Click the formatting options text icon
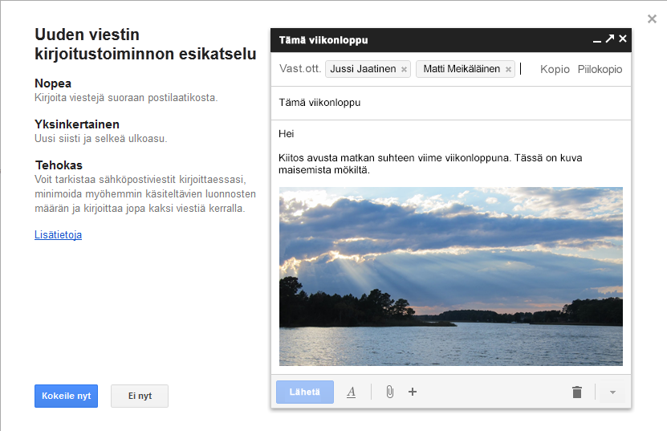Viewport: 667px width, 431px height. click(351, 392)
